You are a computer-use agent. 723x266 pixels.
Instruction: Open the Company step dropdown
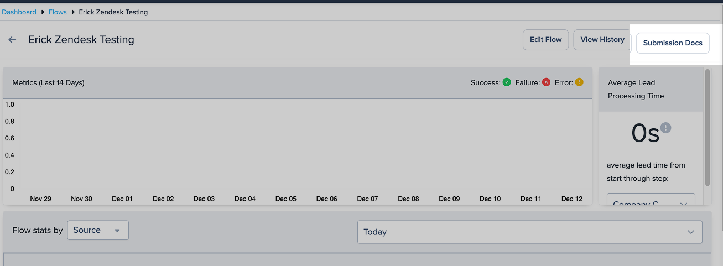click(651, 202)
